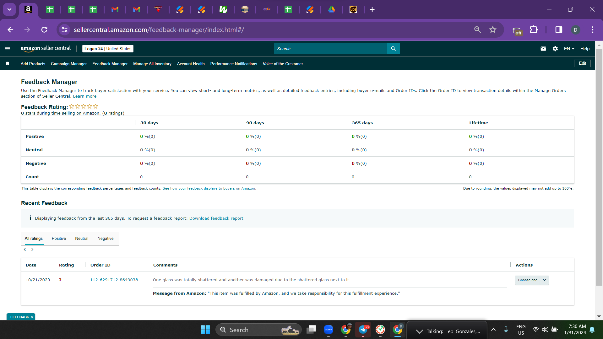The width and height of the screenshot is (603, 339).
Task: Bookmark this page with the star icon
Action: 492,30
